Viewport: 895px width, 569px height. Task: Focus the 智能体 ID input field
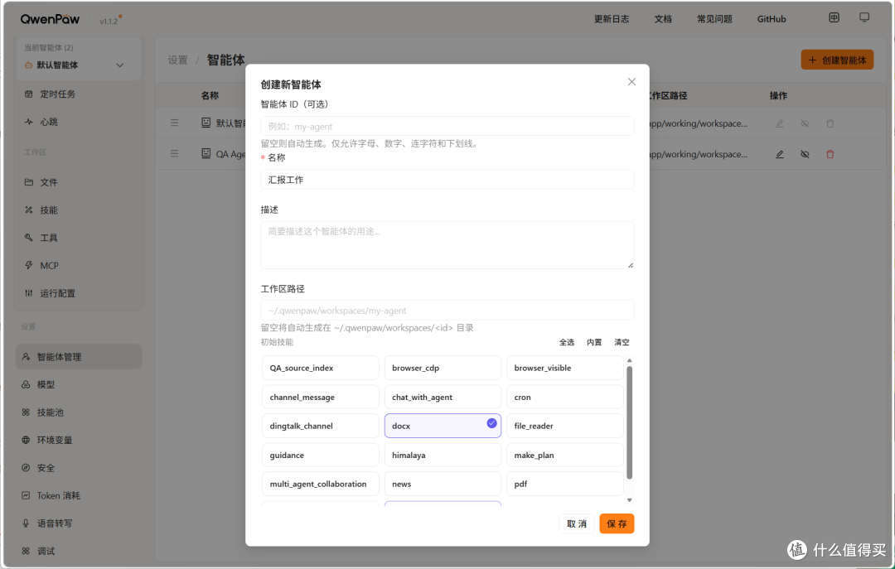447,126
